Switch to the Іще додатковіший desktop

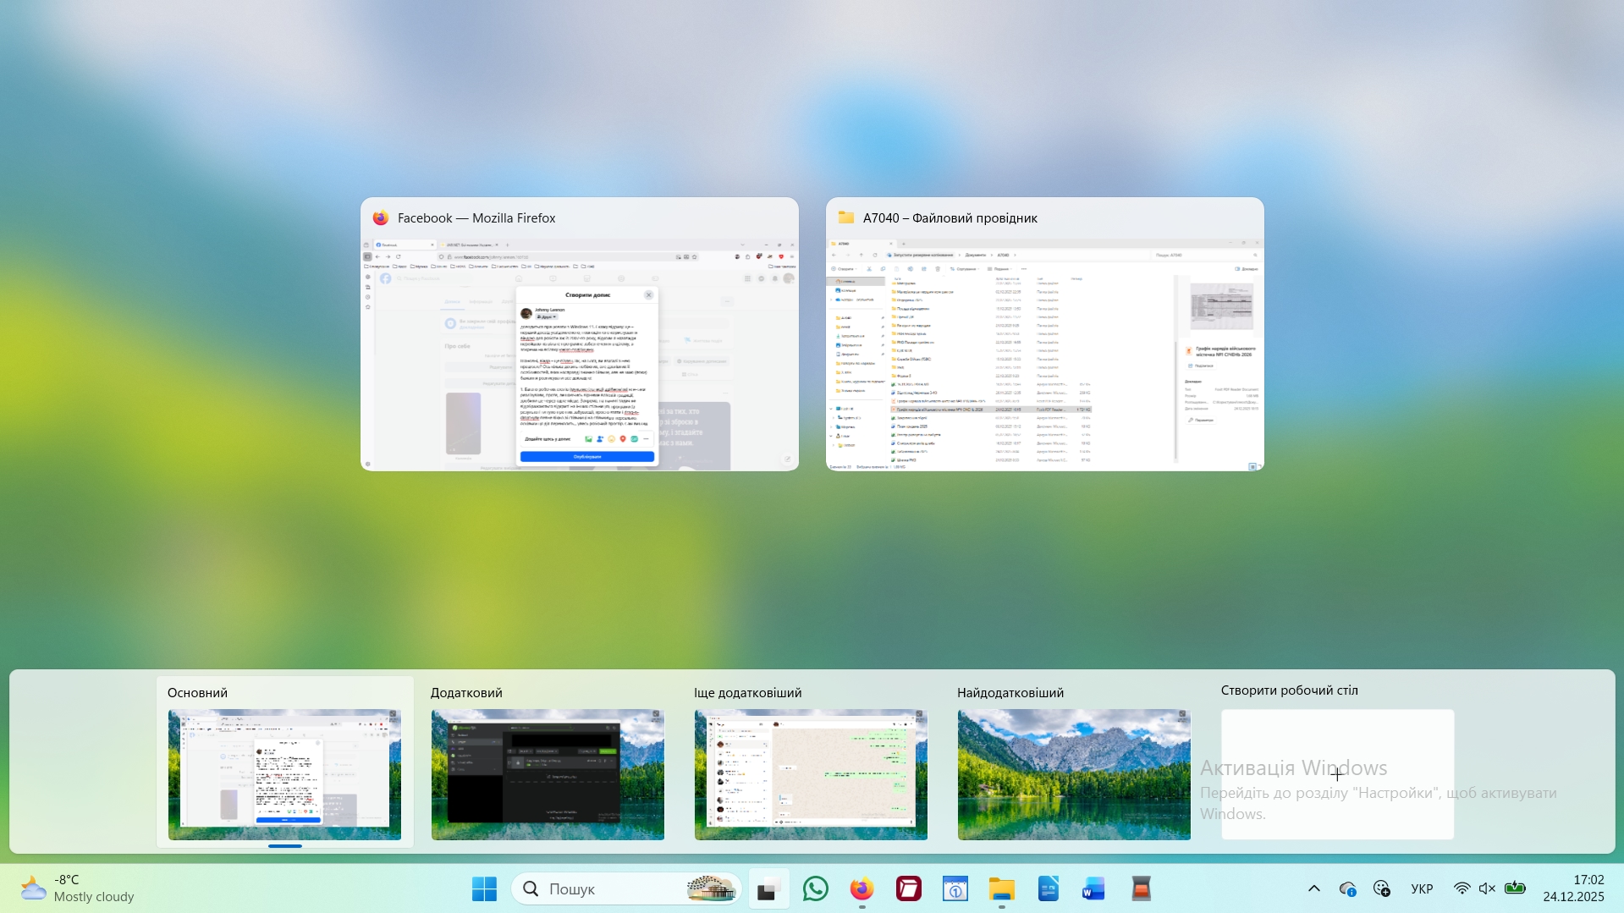[x=811, y=773]
